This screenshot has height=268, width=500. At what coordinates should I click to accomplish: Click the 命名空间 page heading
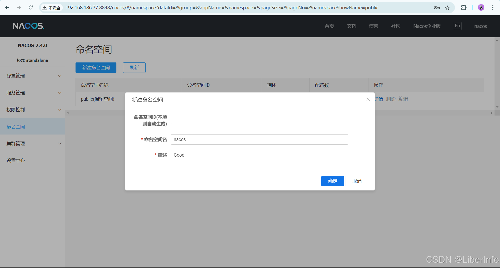[94, 49]
